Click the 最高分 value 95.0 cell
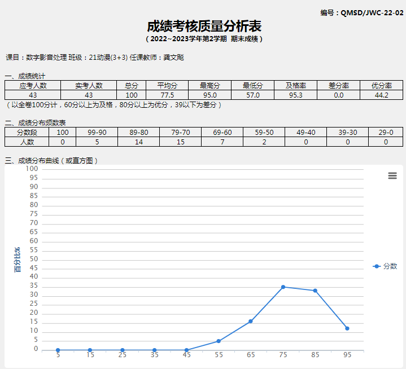 click(209, 95)
